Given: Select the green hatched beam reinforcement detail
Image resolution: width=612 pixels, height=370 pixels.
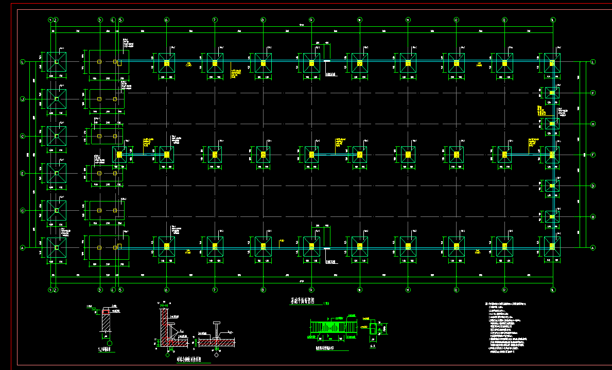Looking at the screenshot, I should 333,328.
